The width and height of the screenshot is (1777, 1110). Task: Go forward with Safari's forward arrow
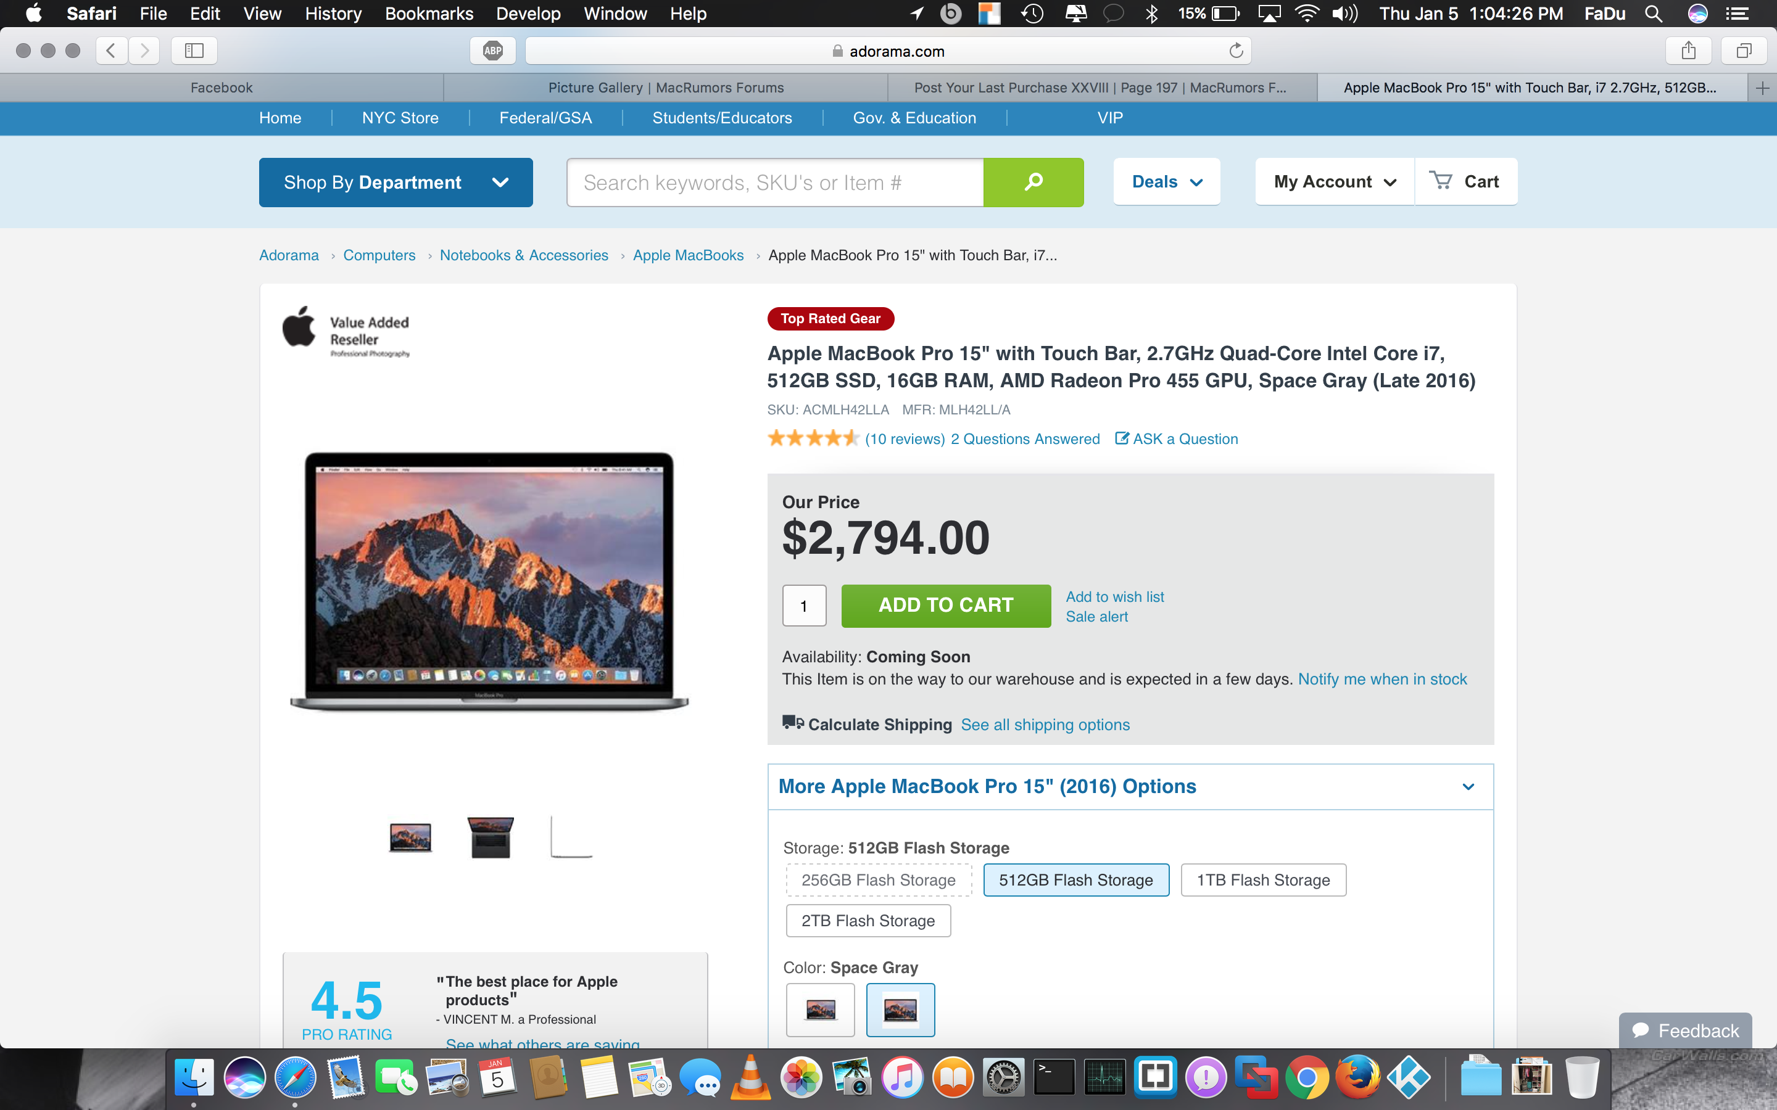tap(144, 51)
